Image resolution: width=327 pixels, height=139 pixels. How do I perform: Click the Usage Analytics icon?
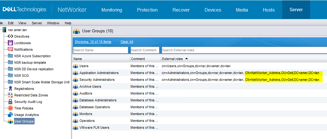tap(10, 115)
